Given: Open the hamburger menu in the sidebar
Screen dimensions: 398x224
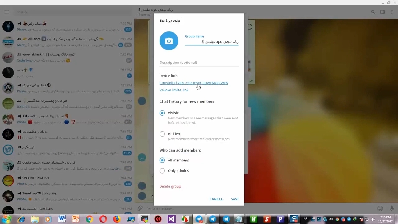Looking at the screenshot, I should point(7,12).
